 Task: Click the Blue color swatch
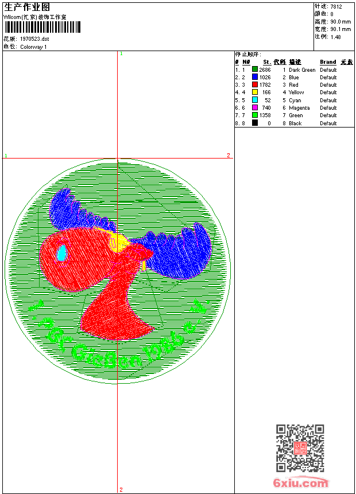pyautogui.click(x=255, y=77)
